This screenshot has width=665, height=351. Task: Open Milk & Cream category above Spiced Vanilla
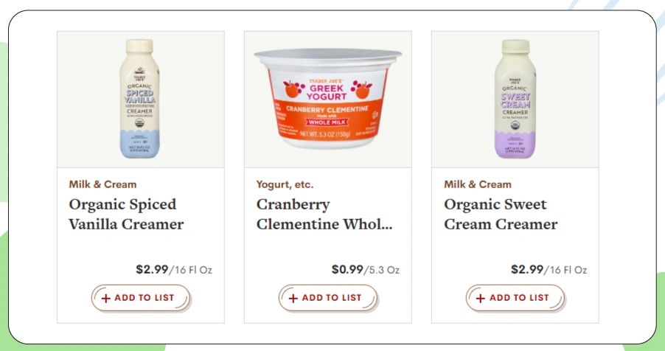tap(102, 184)
